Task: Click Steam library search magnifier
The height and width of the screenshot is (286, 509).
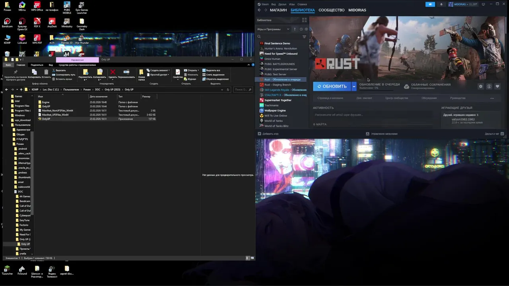Action: [259, 37]
